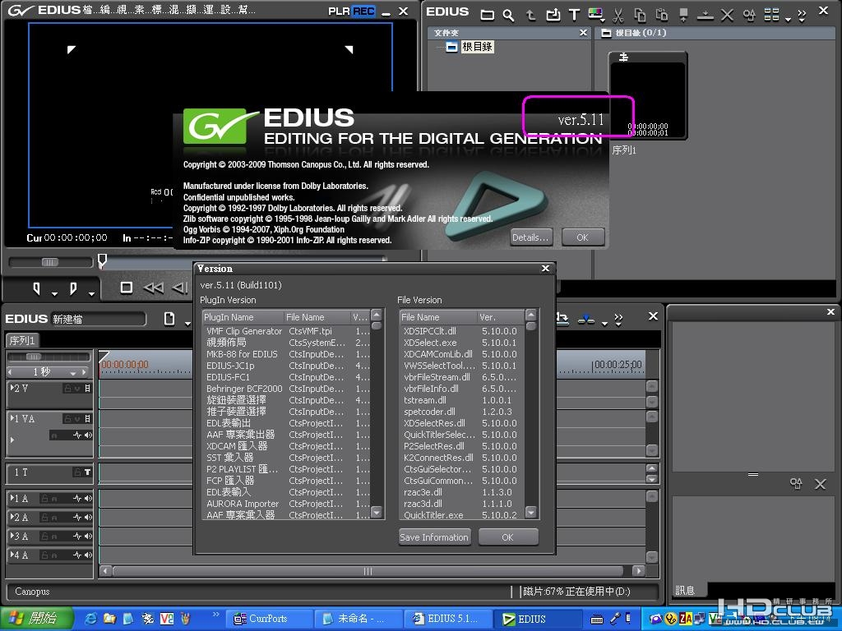Open the title creation T tool
Image resolution: width=842 pixels, height=631 pixels.
(x=574, y=15)
